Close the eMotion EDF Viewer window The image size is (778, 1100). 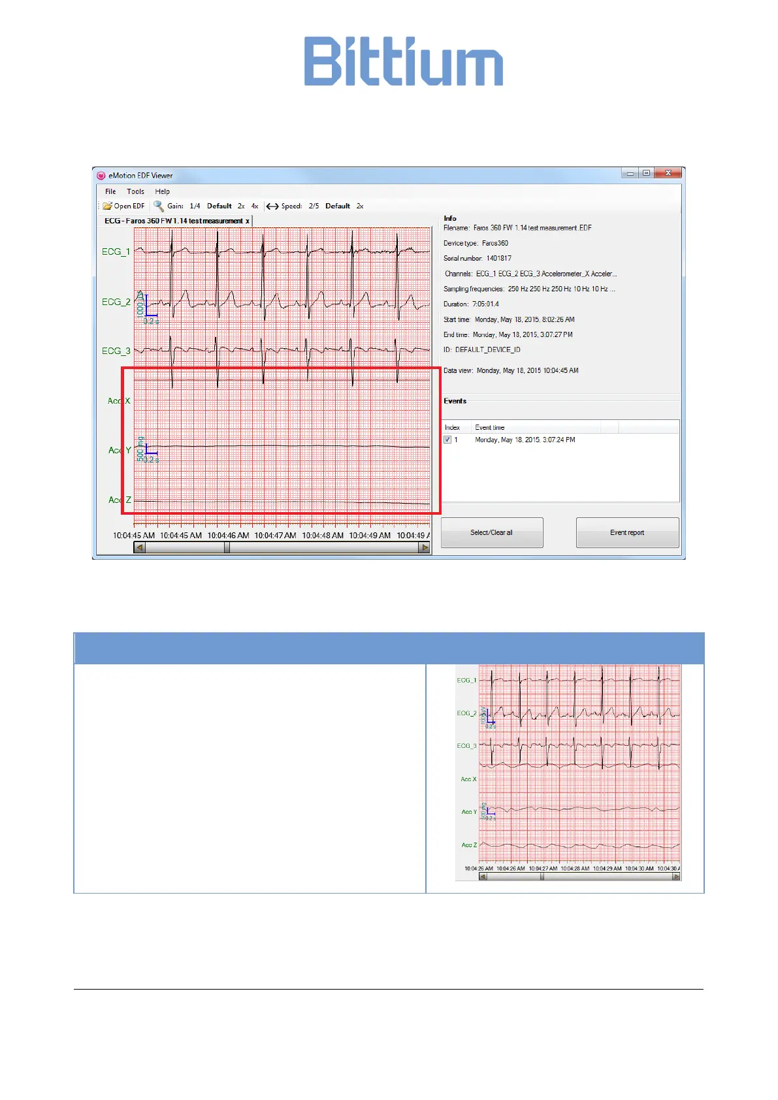(668, 174)
